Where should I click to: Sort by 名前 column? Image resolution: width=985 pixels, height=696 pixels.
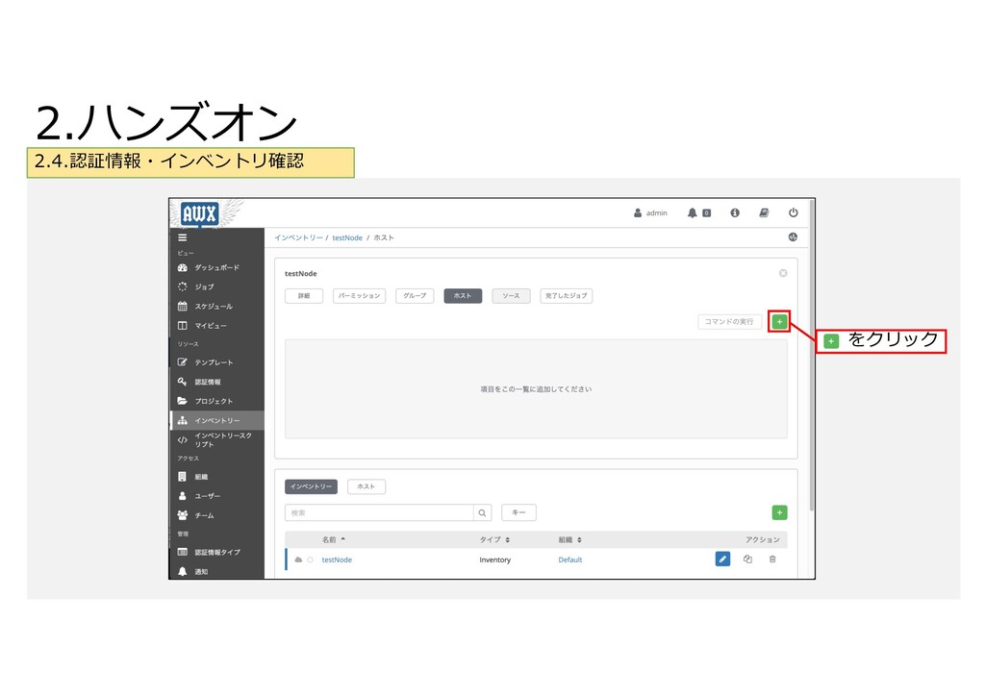(334, 539)
